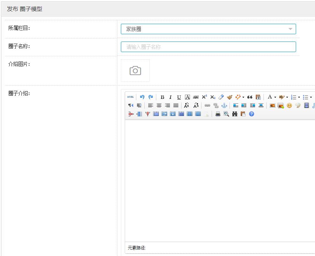315x256 pixels.
Task: Expand the ordered list style dropdown
Action: pos(299,97)
